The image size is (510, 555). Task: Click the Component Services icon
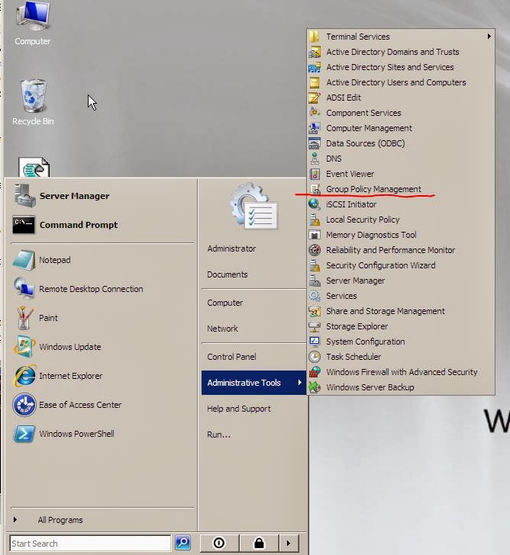pos(315,113)
